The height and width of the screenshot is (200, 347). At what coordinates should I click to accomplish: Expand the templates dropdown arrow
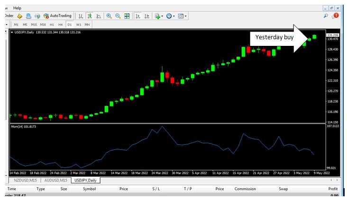pyautogui.click(x=186, y=16)
